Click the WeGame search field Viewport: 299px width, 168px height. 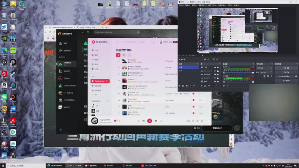117,32
